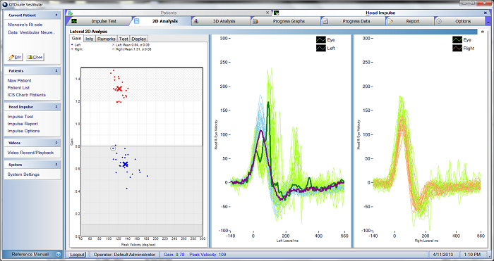
Task: Open the Patient List link
Action: tap(18, 88)
